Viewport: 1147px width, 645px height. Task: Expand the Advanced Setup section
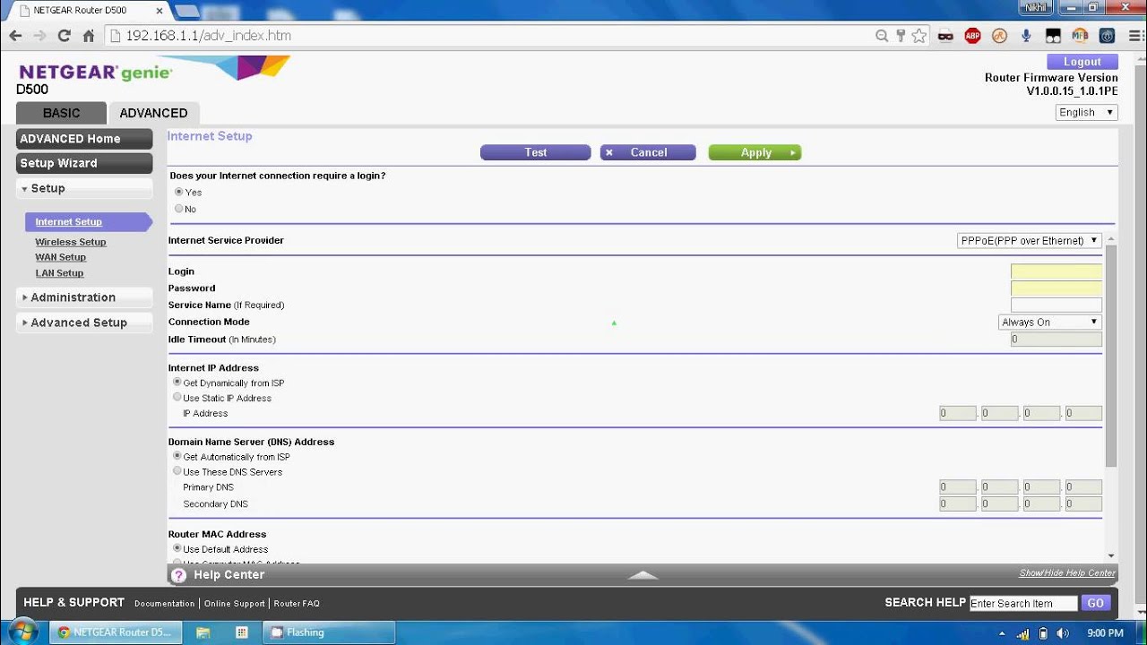(x=84, y=322)
